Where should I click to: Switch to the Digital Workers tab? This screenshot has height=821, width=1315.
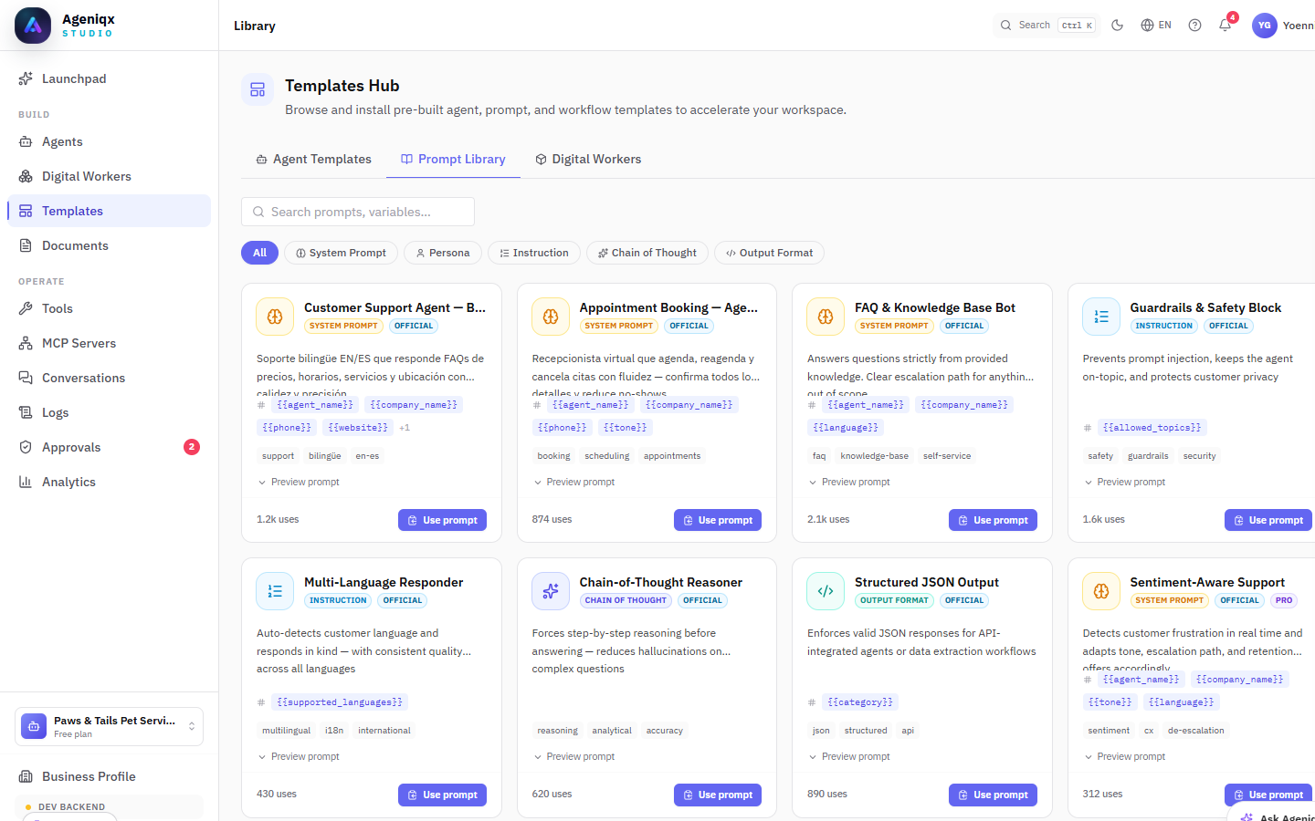(588, 159)
